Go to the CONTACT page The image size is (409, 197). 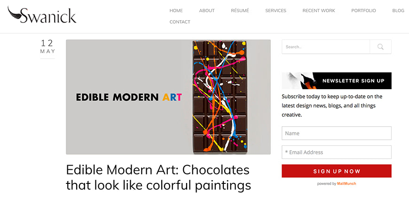[x=180, y=22]
